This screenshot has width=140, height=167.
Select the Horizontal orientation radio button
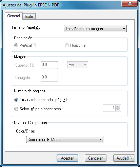click(67, 45)
